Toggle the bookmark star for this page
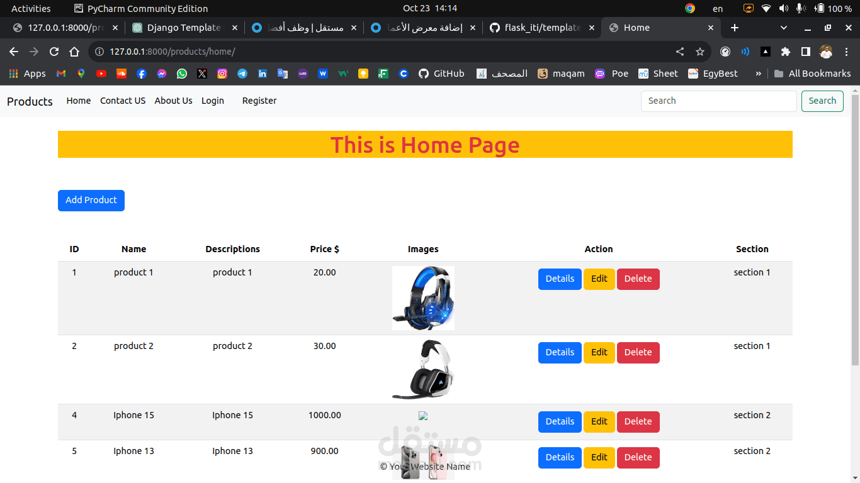This screenshot has width=860, height=483. click(x=700, y=52)
